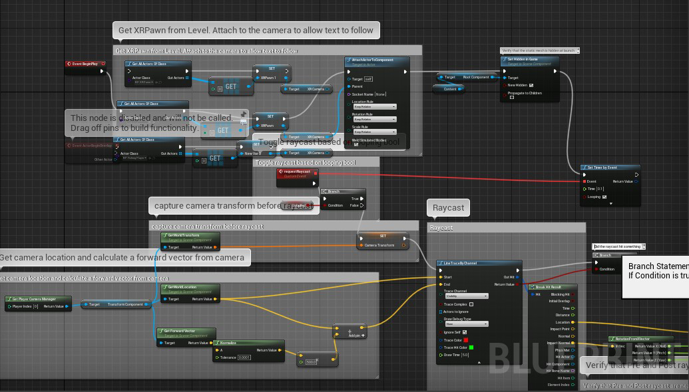Click Out Actors array pin on top Get All Actors
Image resolution: width=689 pixels, height=392 pixels.
coord(187,78)
